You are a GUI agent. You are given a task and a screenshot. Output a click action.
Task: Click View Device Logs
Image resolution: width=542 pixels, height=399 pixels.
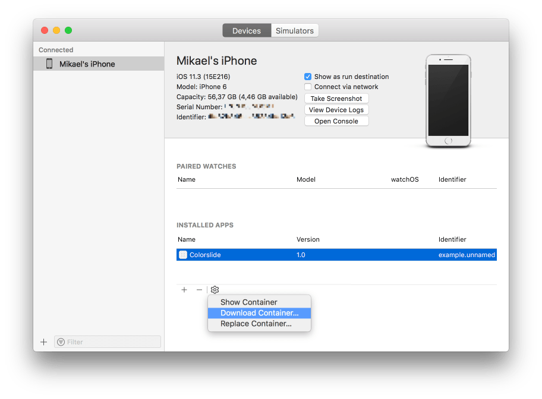coord(336,109)
